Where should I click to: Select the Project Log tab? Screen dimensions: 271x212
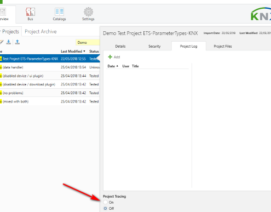pyautogui.click(x=189, y=46)
